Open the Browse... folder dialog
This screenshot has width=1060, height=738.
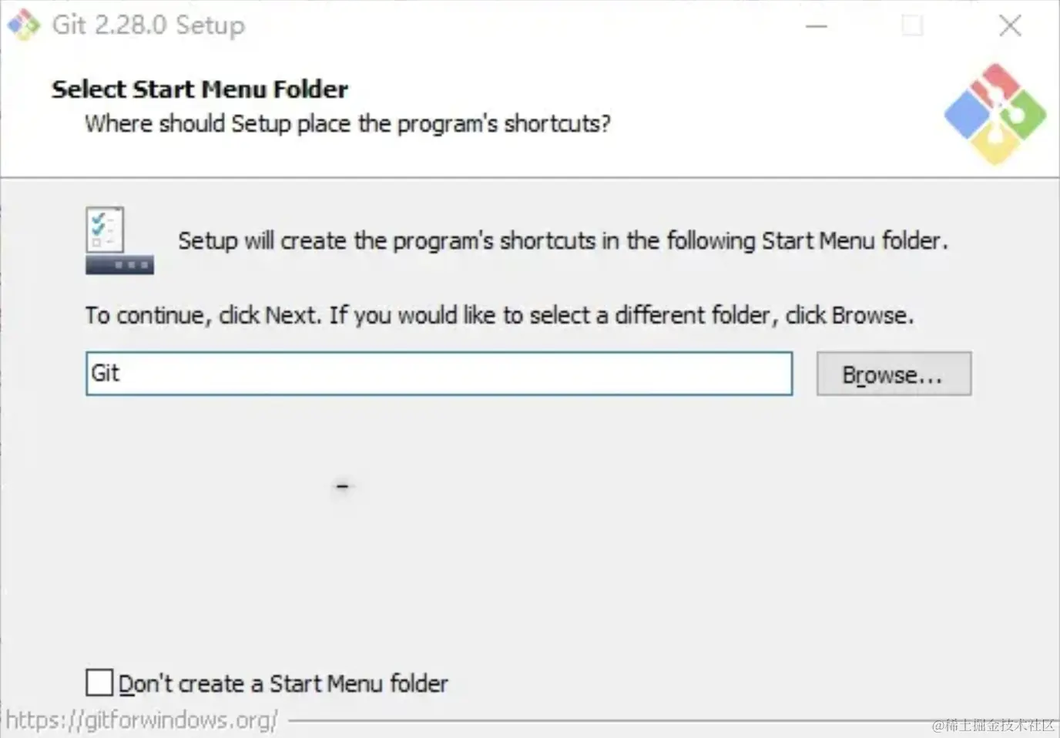(x=894, y=374)
